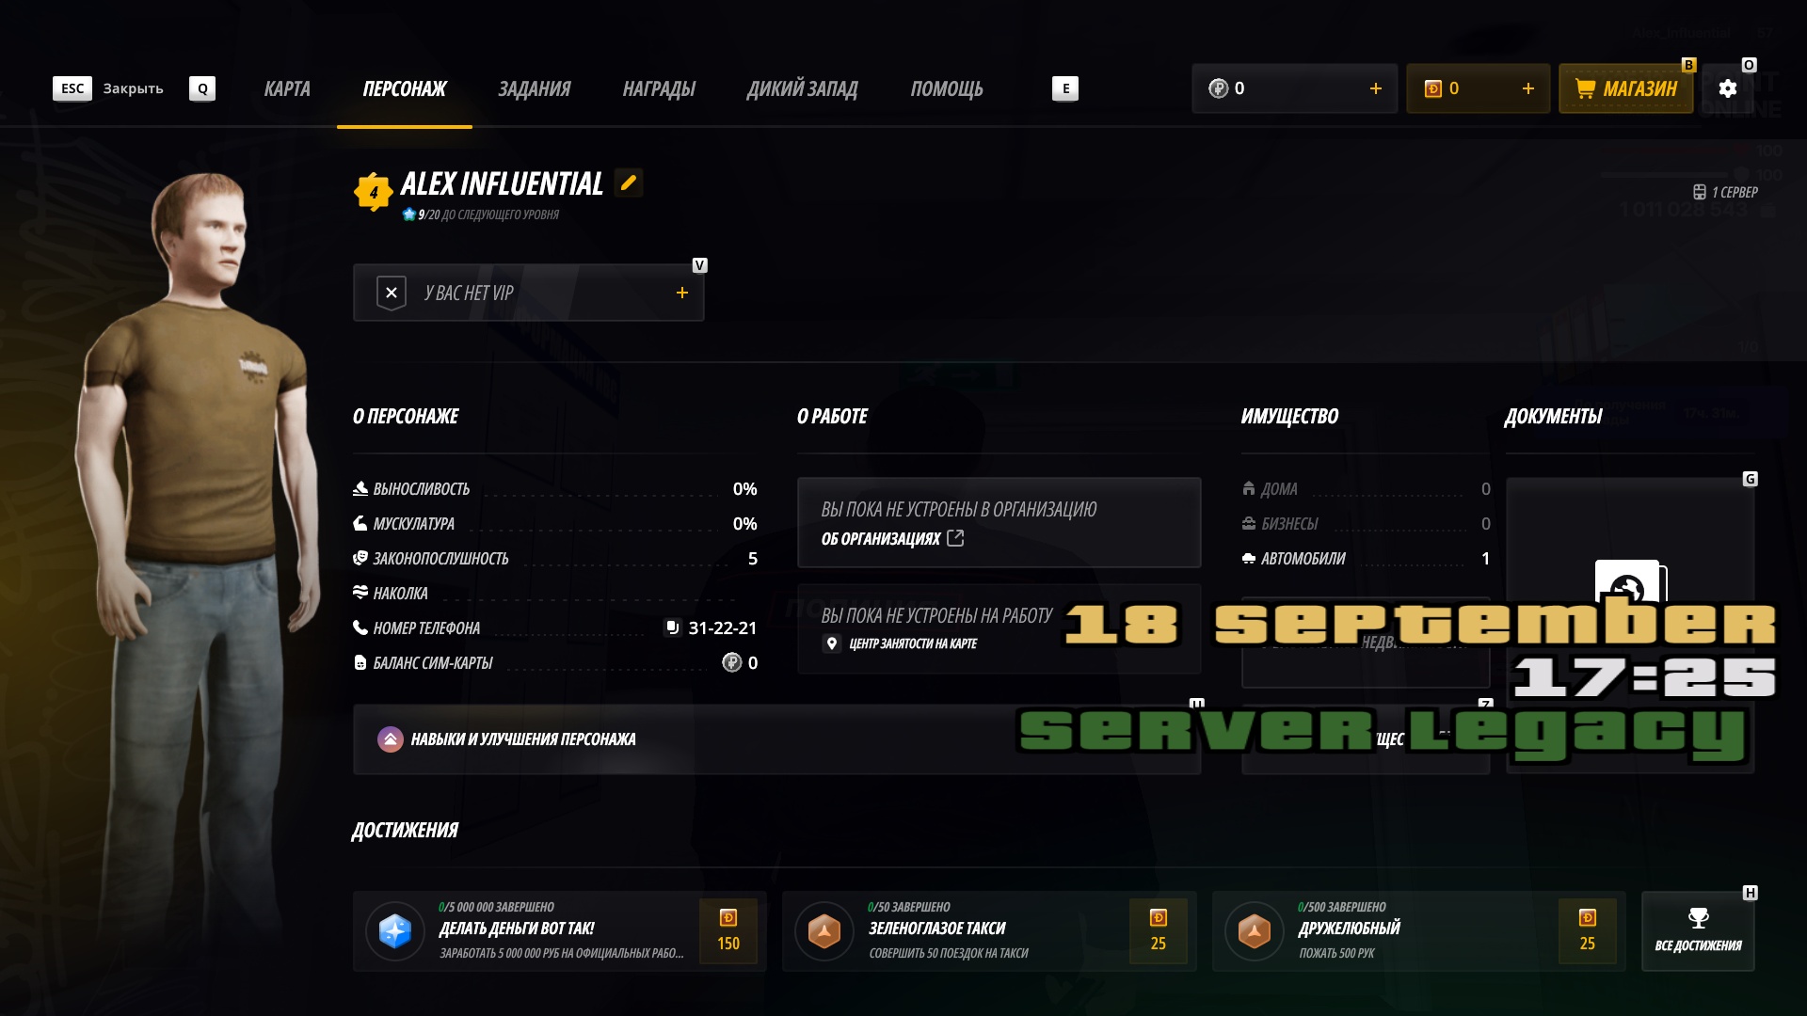Viewport: 1807px width, 1016px height.
Task: Select the Зеленоглазое такси achievement card
Action: (x=989, y=930)
